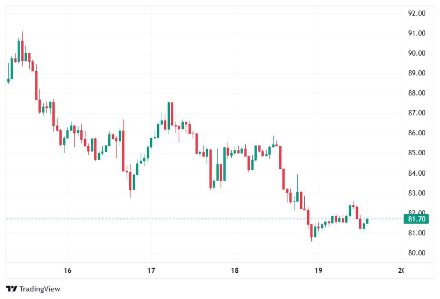Click date 18 on time axis
440x299 pixels.
(x=235, y=271)
